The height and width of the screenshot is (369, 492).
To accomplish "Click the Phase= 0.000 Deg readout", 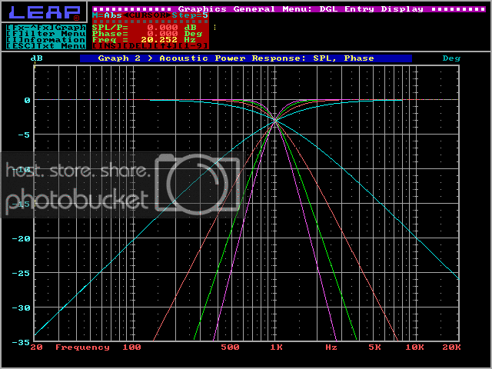I will click(147, 34).
